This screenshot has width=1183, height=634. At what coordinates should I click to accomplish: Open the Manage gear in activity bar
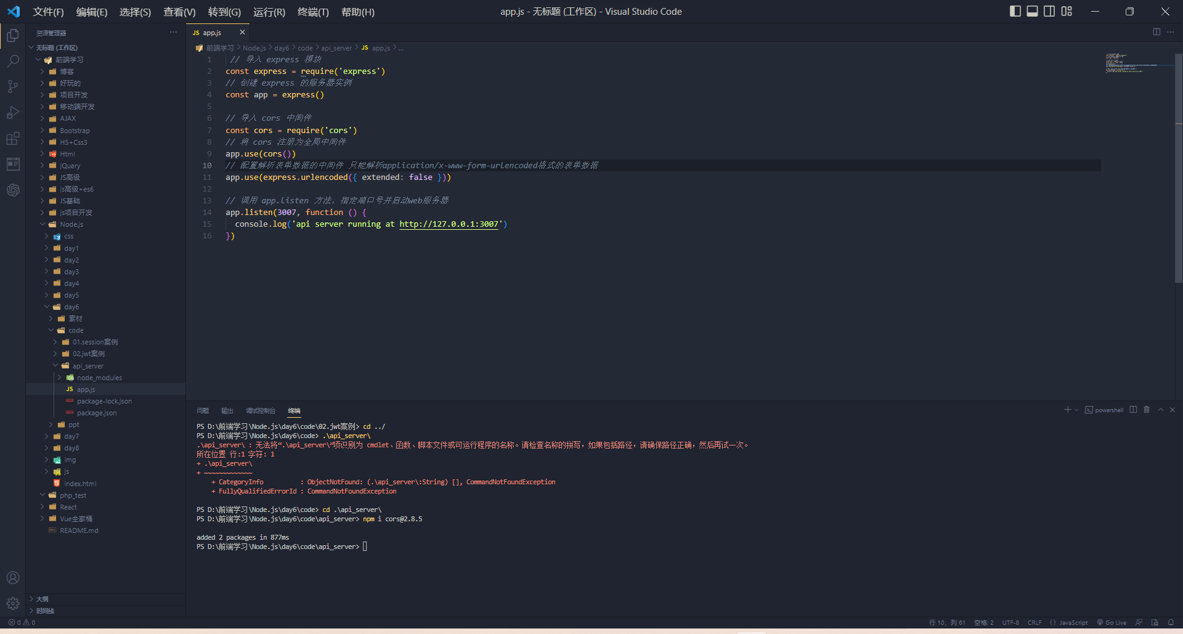[13, 603]
